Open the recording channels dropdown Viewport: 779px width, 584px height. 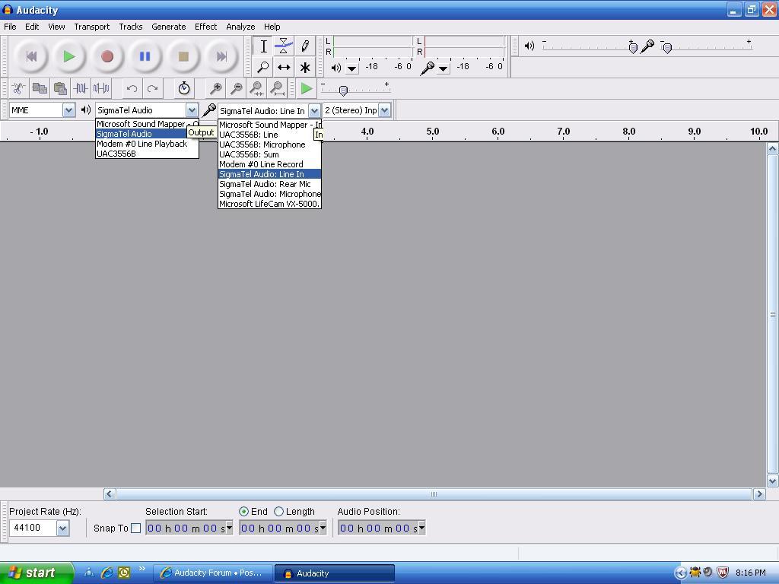(x=384, y=109)
